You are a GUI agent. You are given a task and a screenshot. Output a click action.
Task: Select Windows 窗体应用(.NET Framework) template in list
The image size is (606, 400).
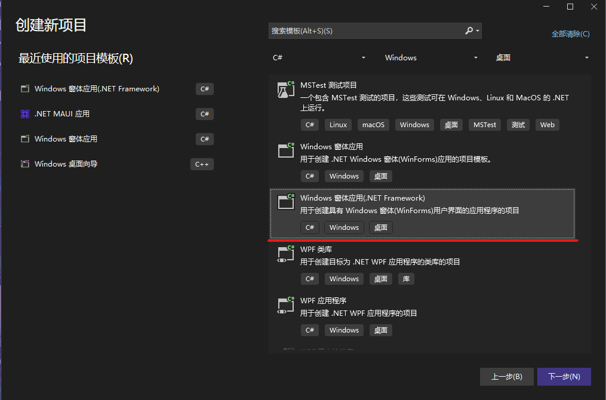(423, 213)
